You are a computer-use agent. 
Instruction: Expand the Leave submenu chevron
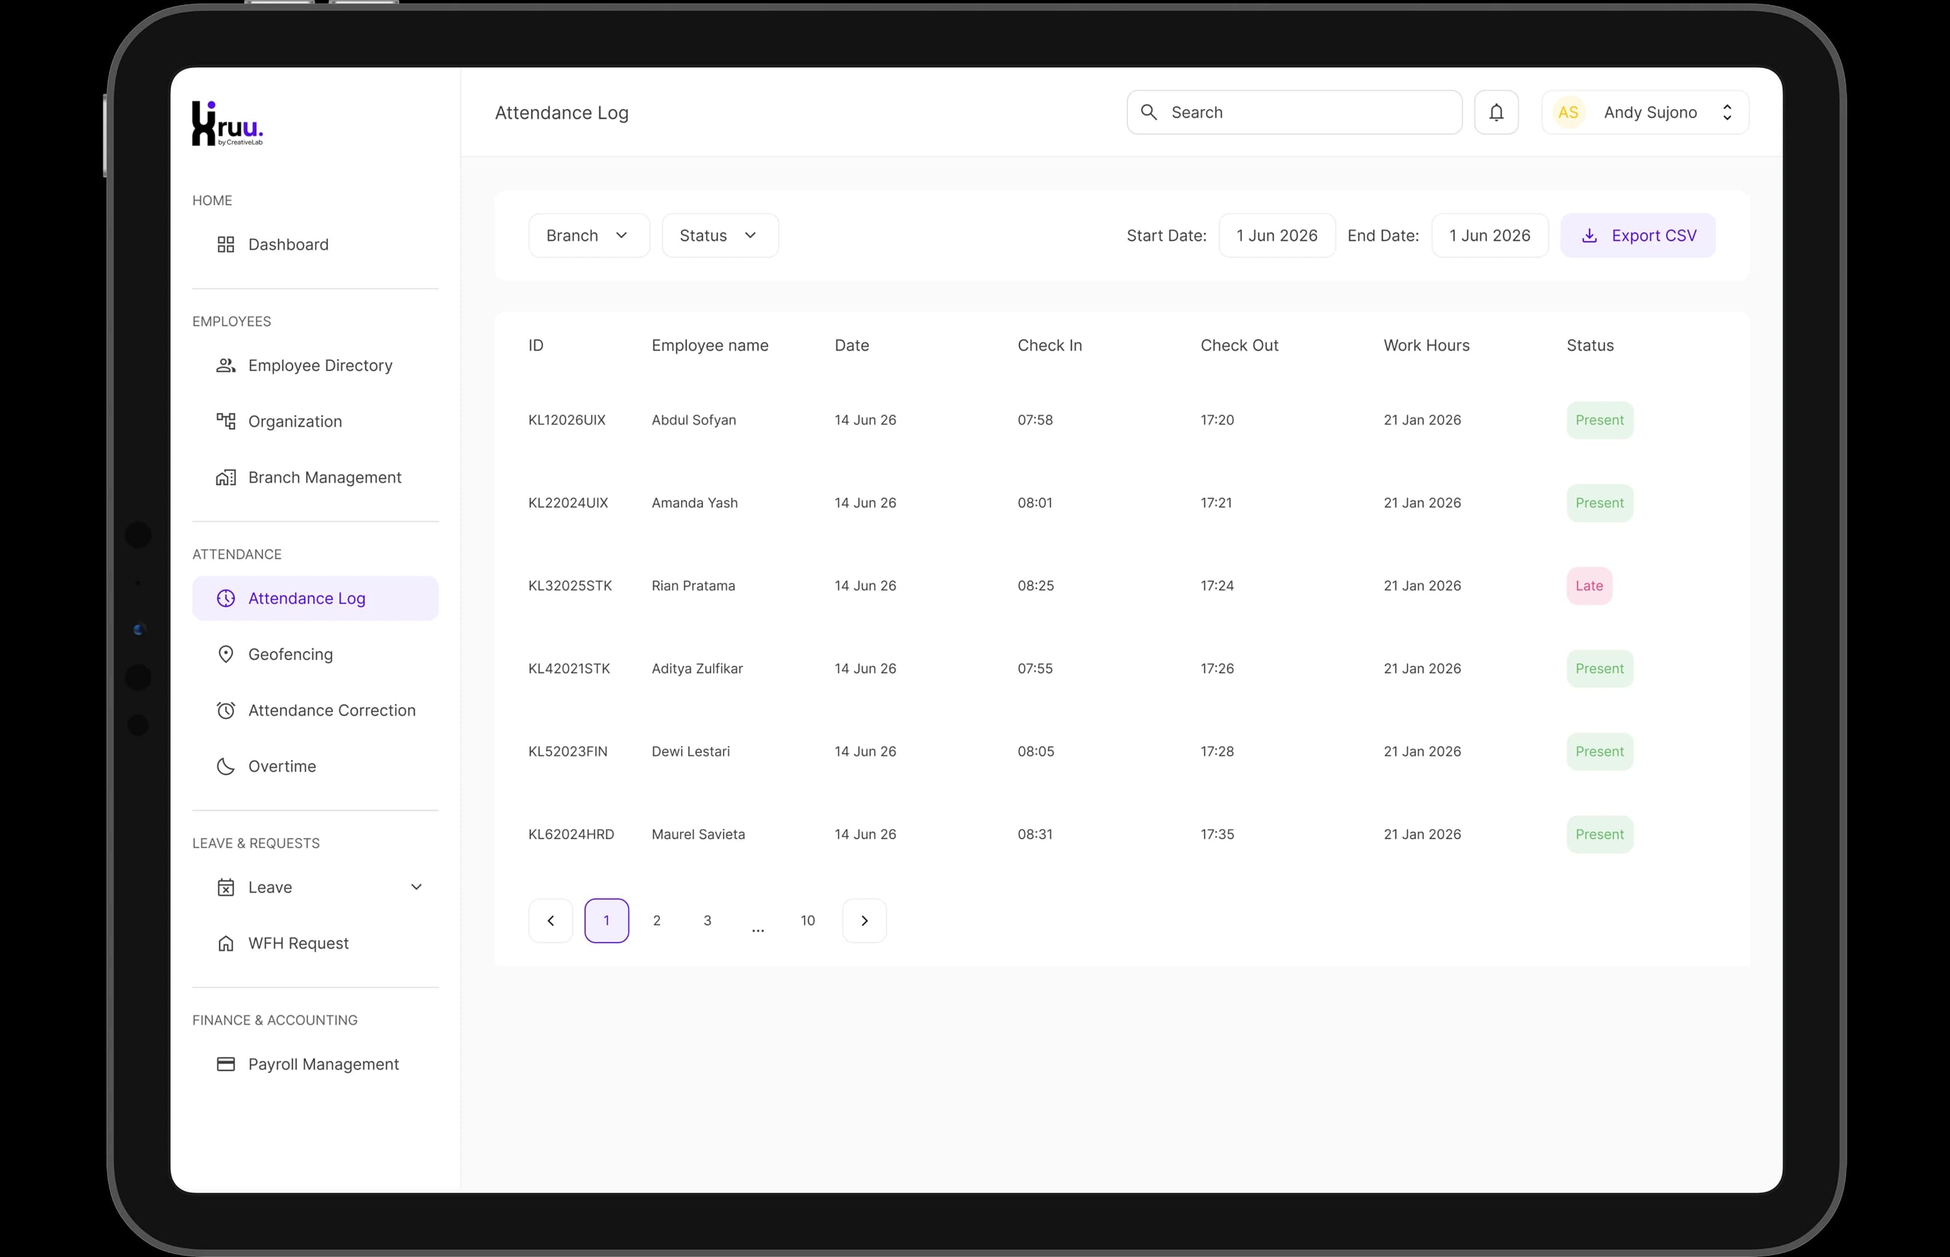coord(415,887)
